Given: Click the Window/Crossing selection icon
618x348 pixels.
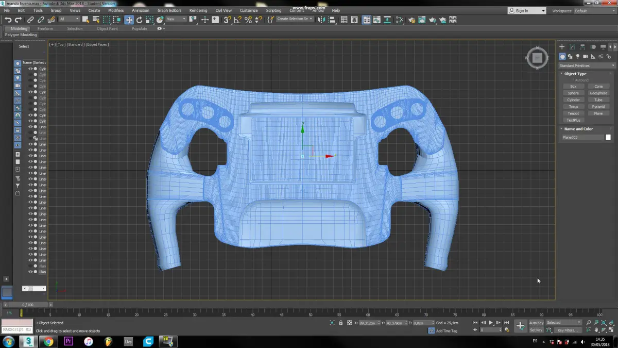Looking at the screenshot, I should pyautogui.click(x=117, y=20).
